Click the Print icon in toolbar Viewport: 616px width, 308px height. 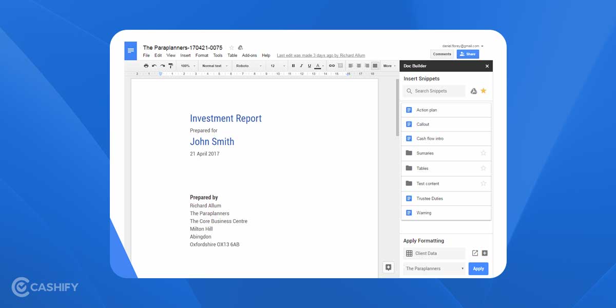pyautogui.click(x=146, y=66)
